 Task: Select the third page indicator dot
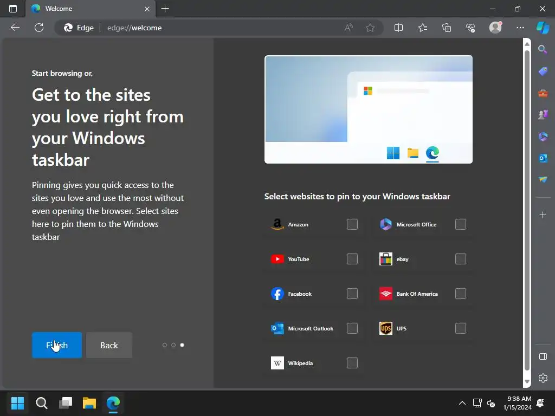tap(182, 345)
